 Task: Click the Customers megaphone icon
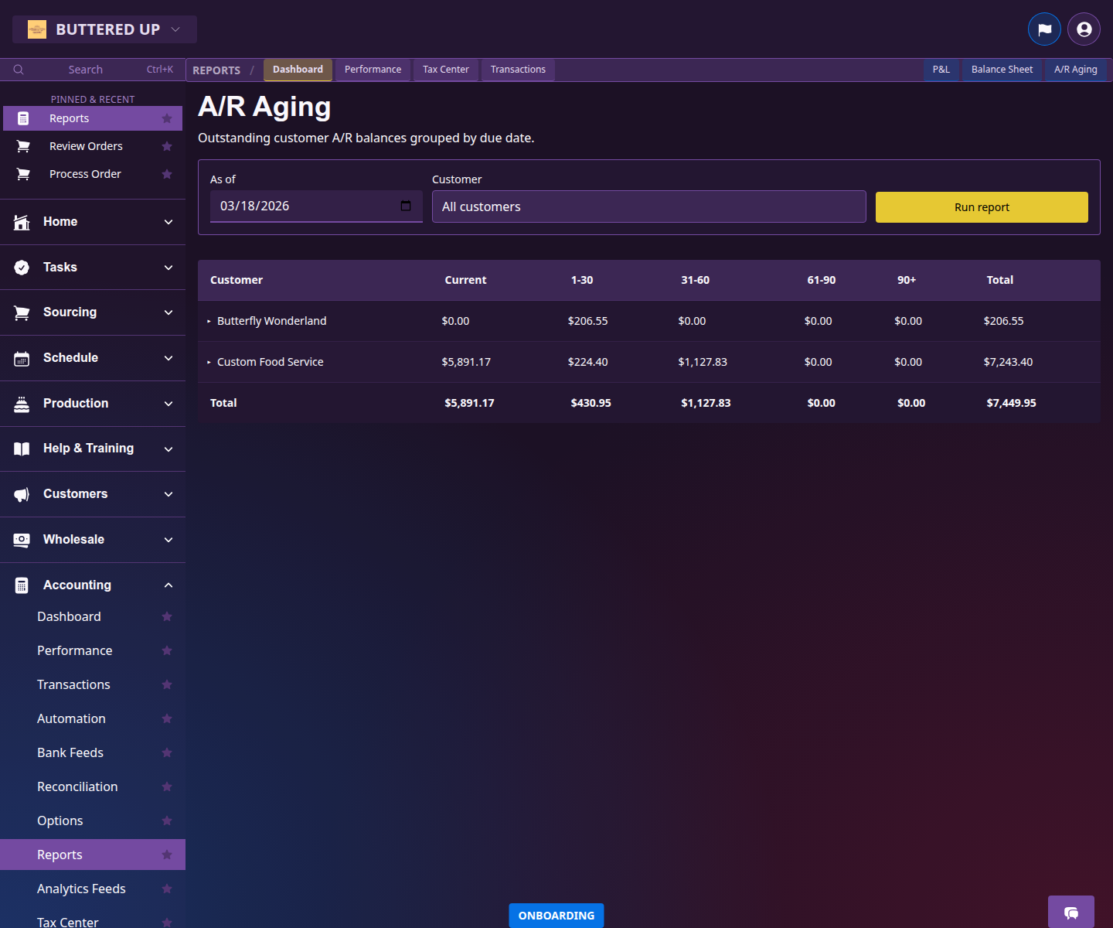[22, 494]
